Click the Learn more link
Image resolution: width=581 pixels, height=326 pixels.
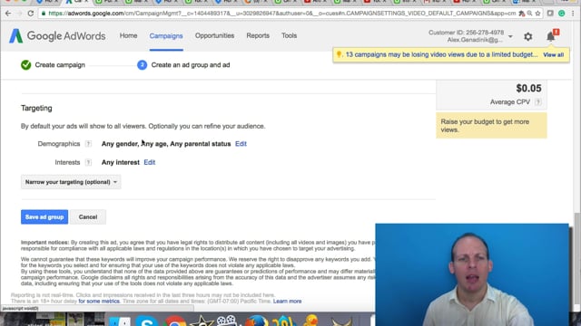287,302
